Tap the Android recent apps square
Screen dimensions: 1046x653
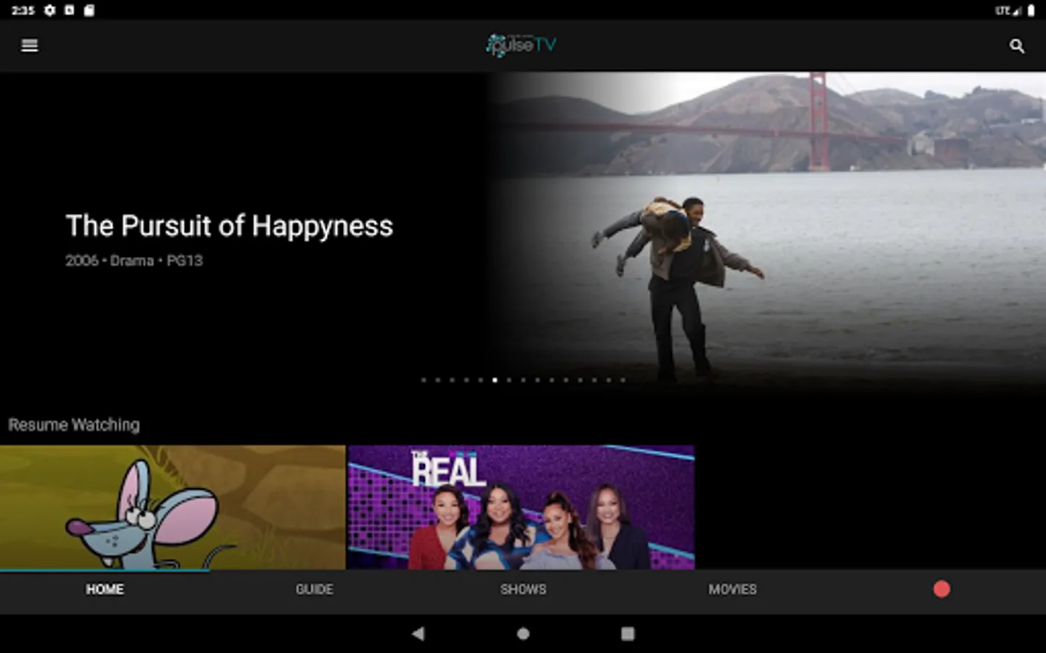[x=628, y=633]
